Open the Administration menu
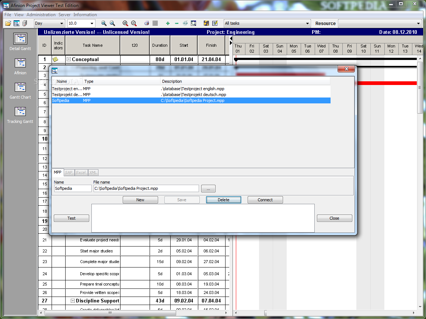Screen dimensions: 426x319 coord(41,15)
